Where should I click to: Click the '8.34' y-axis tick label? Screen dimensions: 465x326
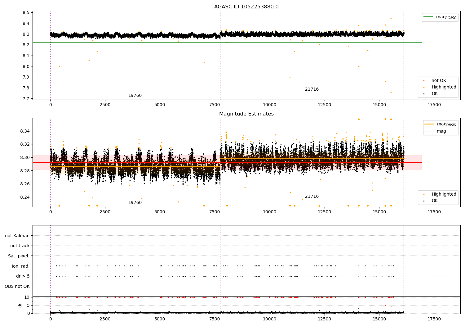coord(25,131)
